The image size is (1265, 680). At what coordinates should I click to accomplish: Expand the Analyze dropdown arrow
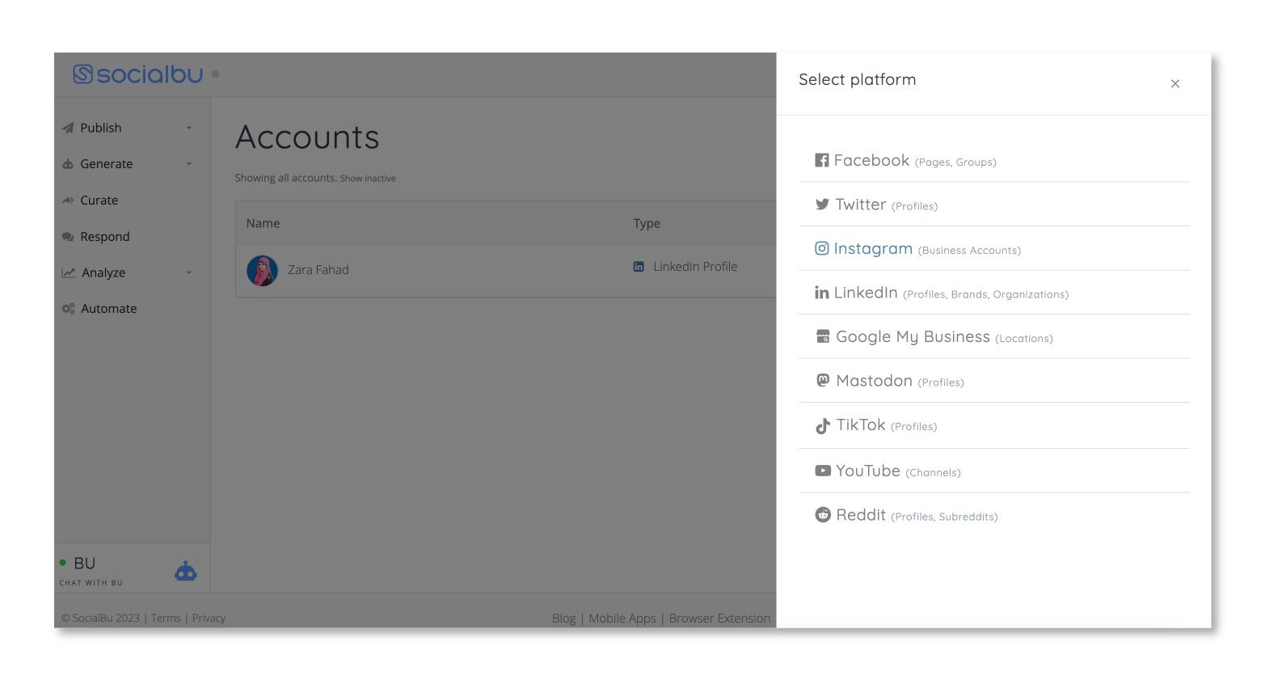[x=189, y=272]
